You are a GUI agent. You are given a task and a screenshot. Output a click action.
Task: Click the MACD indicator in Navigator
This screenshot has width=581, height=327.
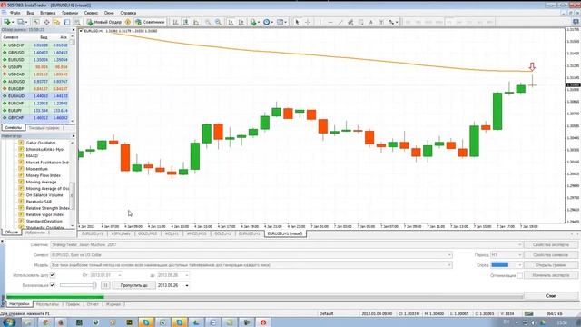coord(32,155)
